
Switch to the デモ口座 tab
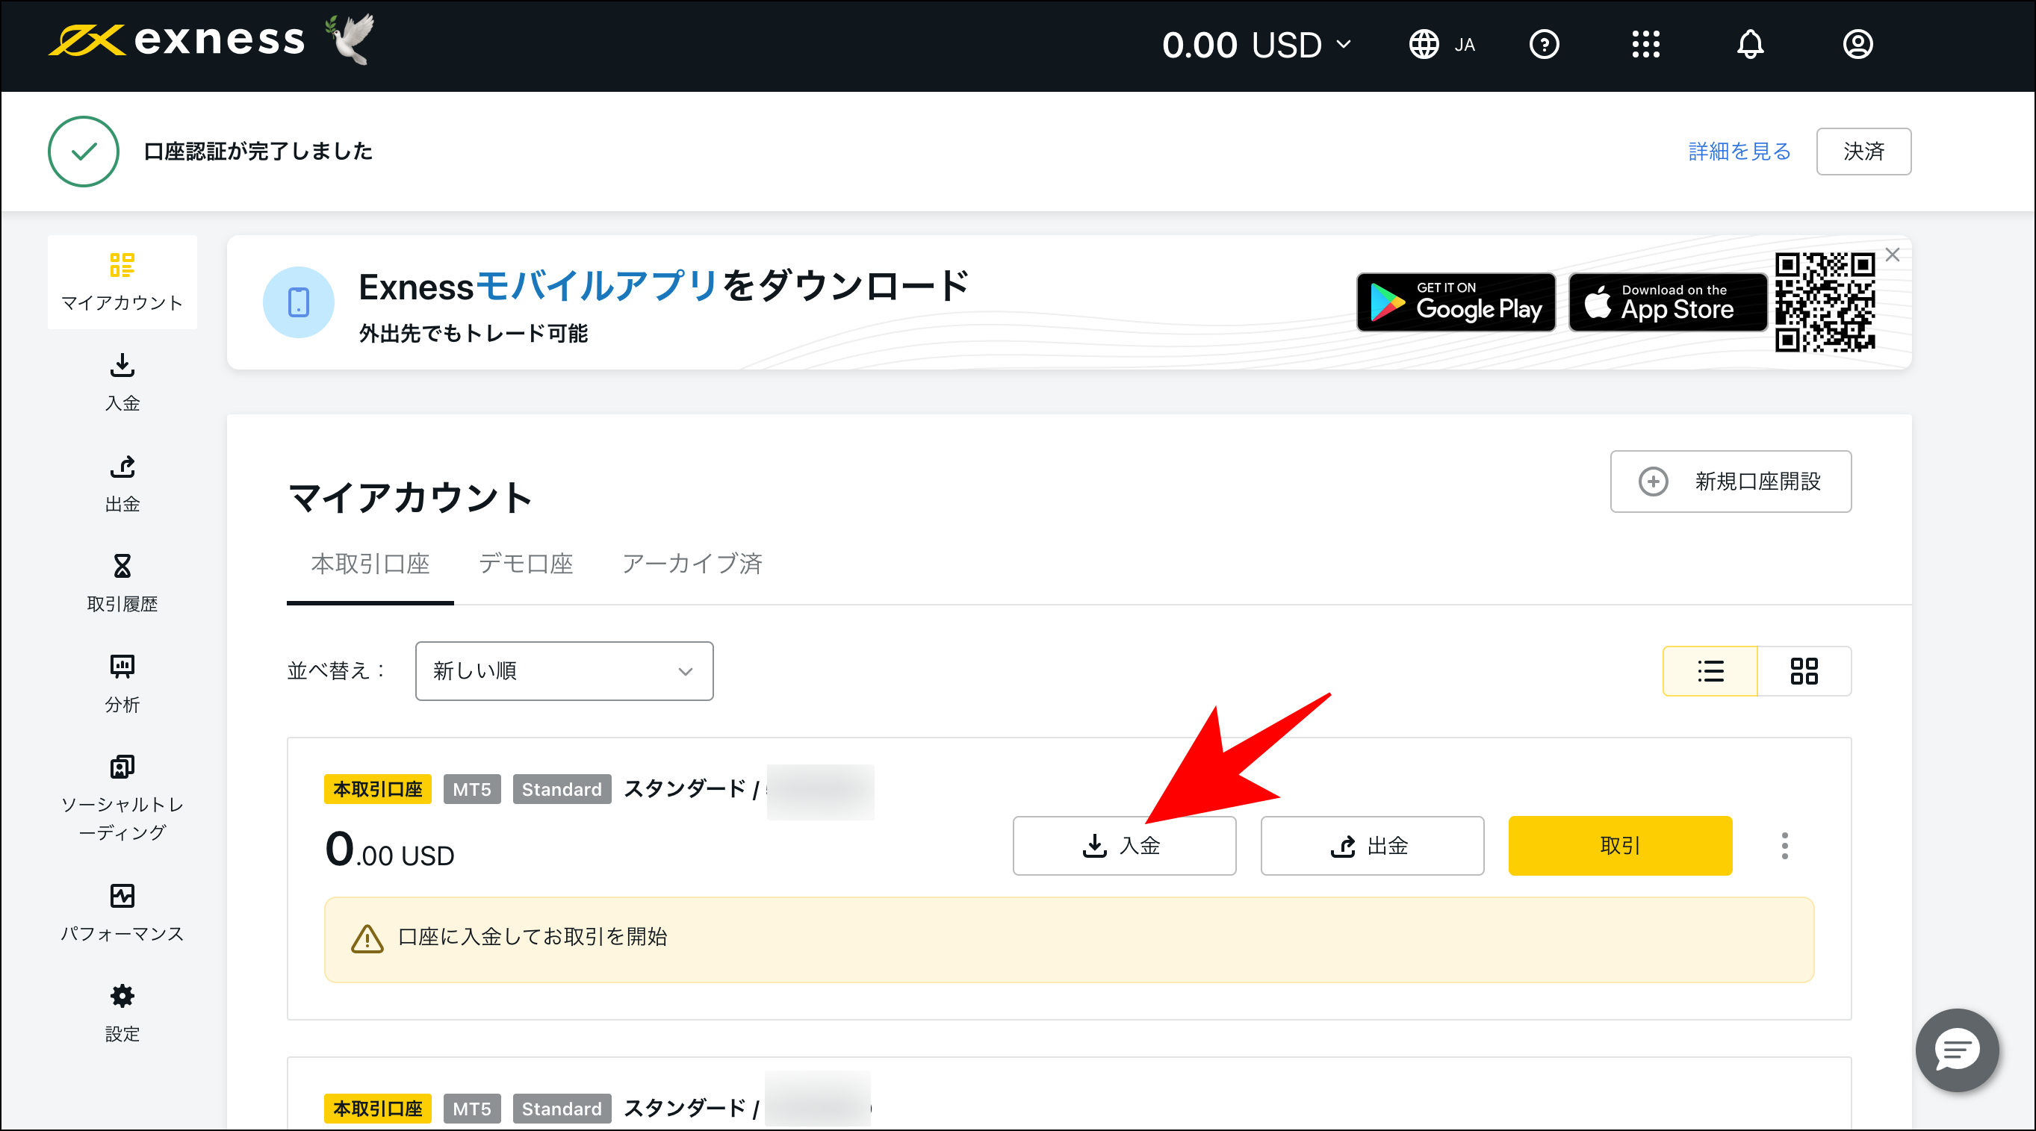pos(525,563)
